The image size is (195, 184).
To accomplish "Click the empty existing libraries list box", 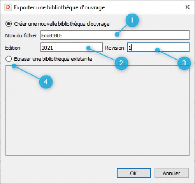I will pyautogui.click(x=97, y=110).
